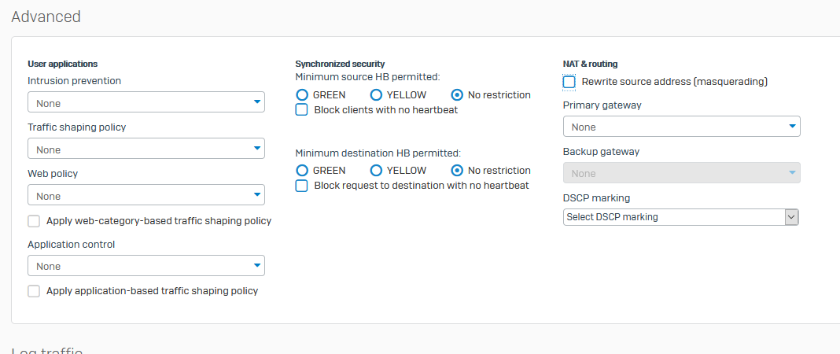Image resolution: width=840 pixels, height=354 pixels.
Task: Open the Intrusion prevention dropdown
Action: [x=146, y=101]
